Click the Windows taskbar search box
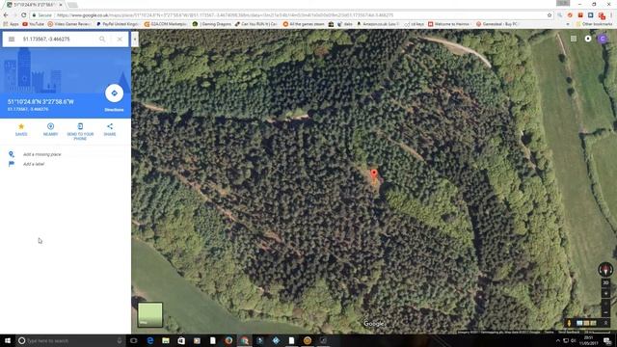Screen dimensions: 617x347 (x=70, y=340)
